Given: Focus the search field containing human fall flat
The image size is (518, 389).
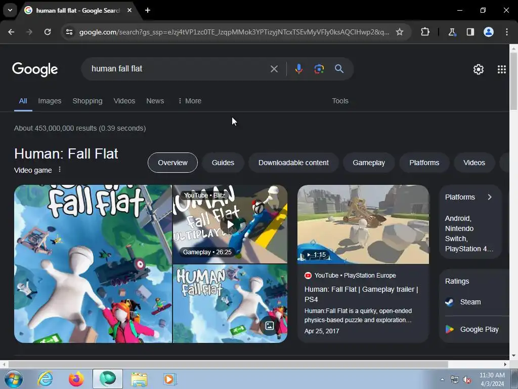Looking at the screenshot, I should click(x=179, y=69).
